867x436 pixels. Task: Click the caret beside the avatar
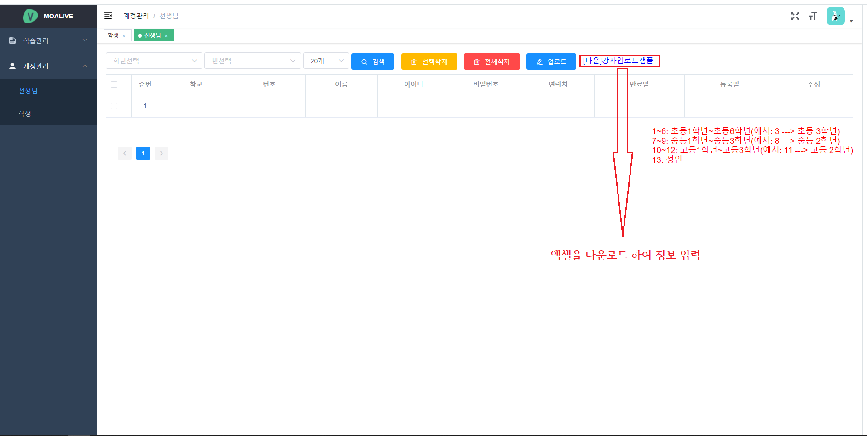click(x=851, y=21)
